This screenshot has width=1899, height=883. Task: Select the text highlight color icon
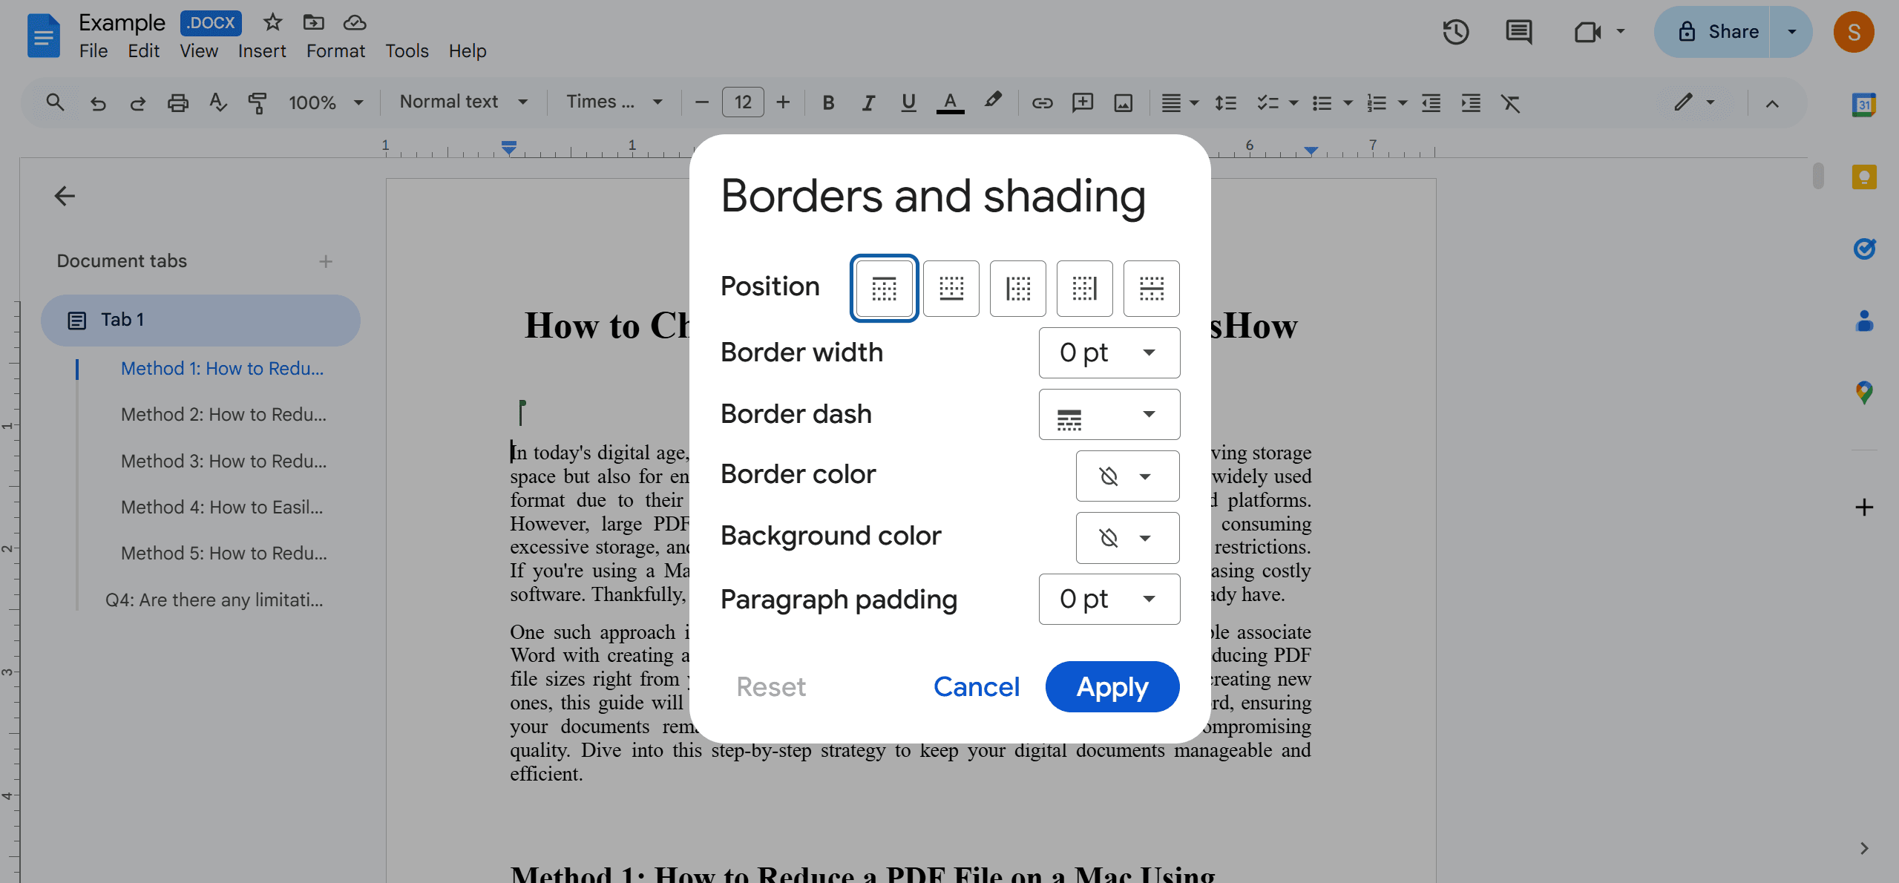992,102
